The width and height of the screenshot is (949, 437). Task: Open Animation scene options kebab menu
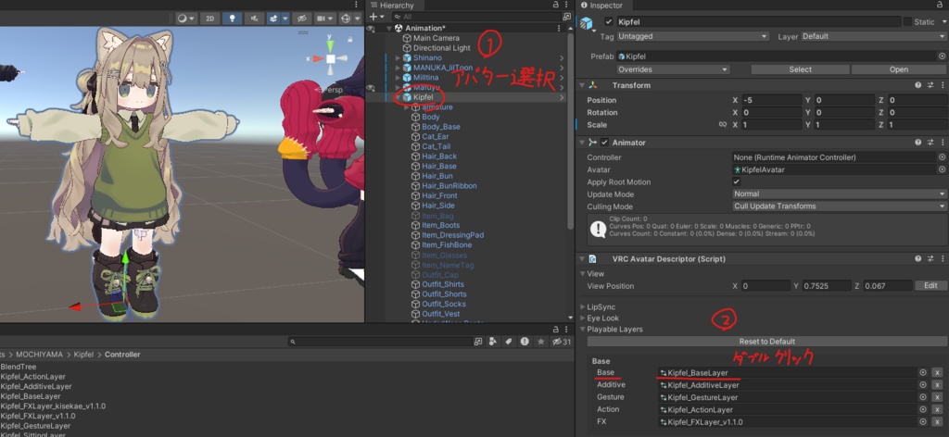tap(559, 28)
